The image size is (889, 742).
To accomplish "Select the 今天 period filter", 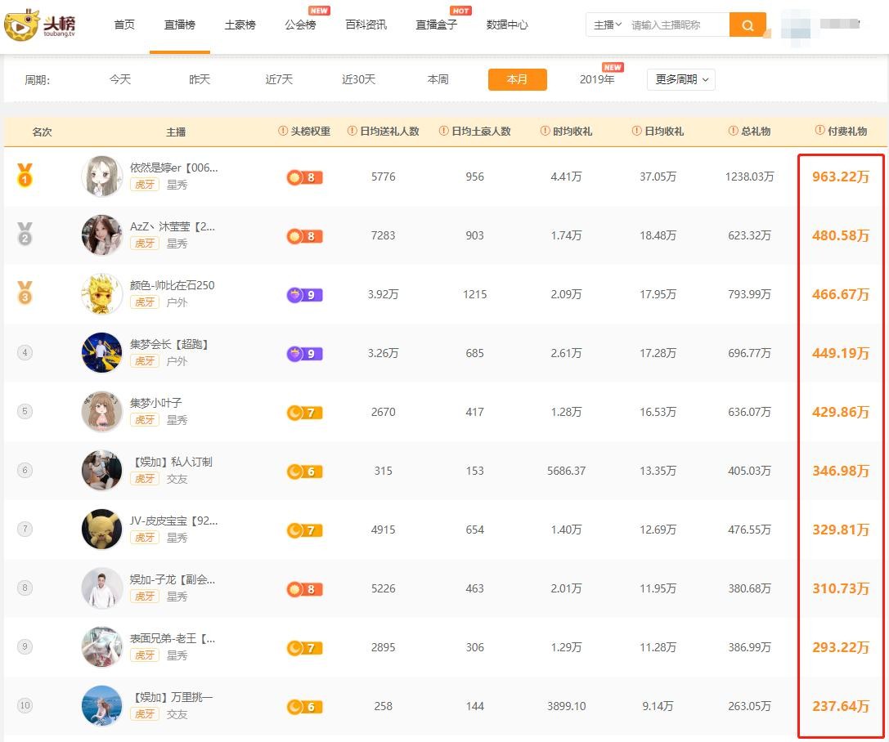I will pyautogui.click(x=120, y=80).
